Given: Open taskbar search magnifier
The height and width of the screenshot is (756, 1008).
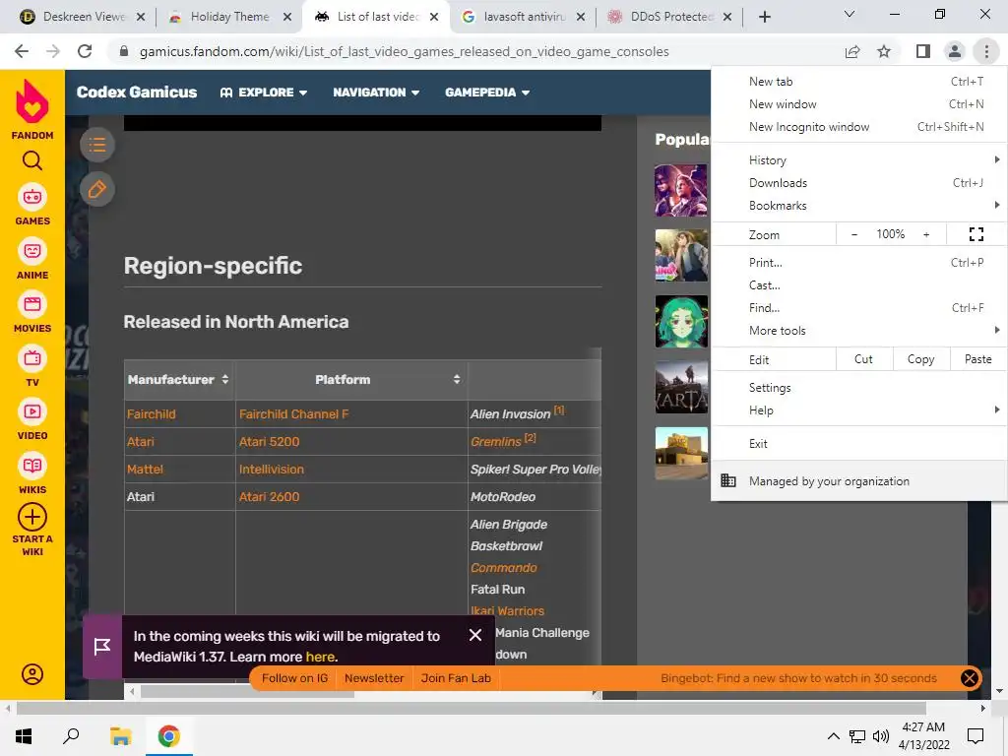Looking at the screenshot, I should point(71,736).
